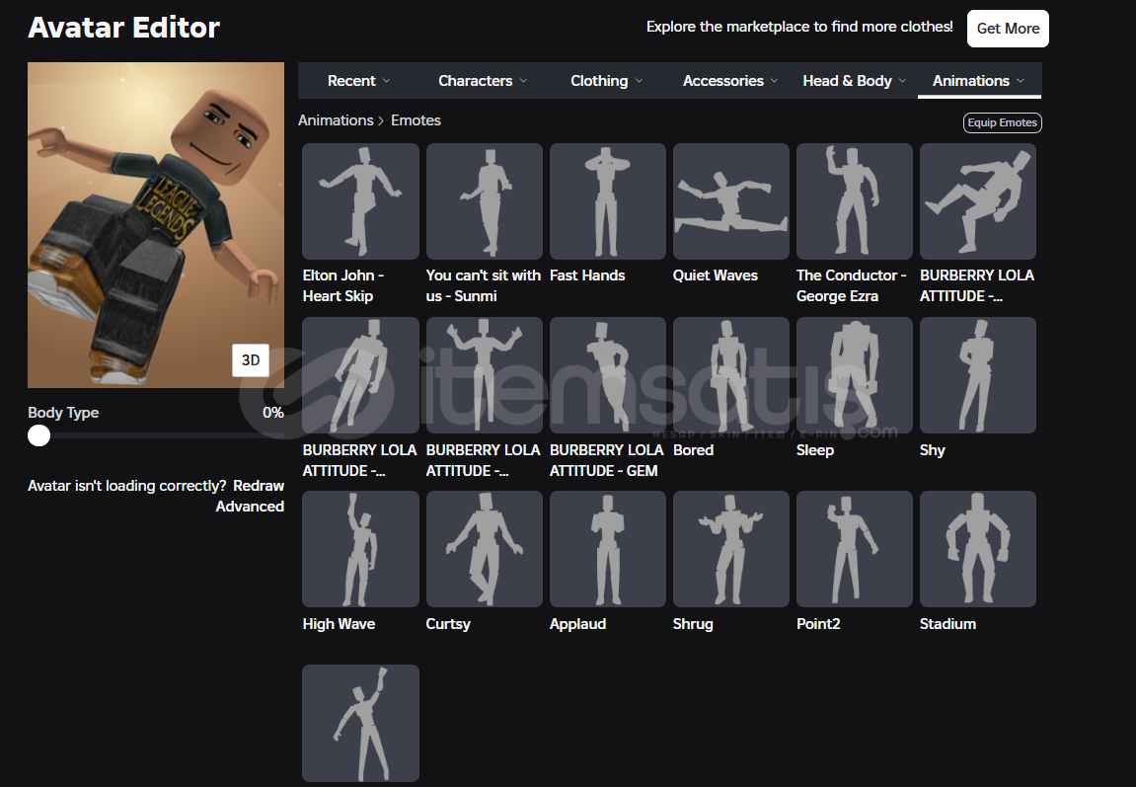Click the Emotes breadcrumb label
This screenshot has width=1136, height=787.
tap(416, 120)
